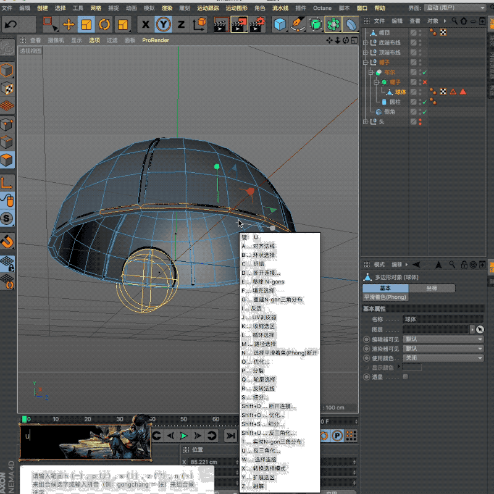Open the 使用颜色 dropdown
The width and height of the screenshot is (494, 494).
(442, 358)
